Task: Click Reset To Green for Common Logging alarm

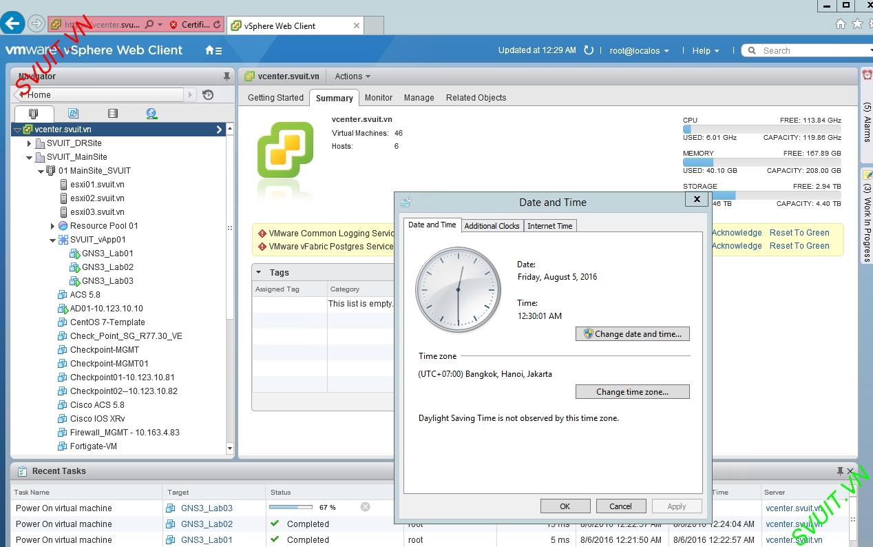Action: click(x=799, y=233)
